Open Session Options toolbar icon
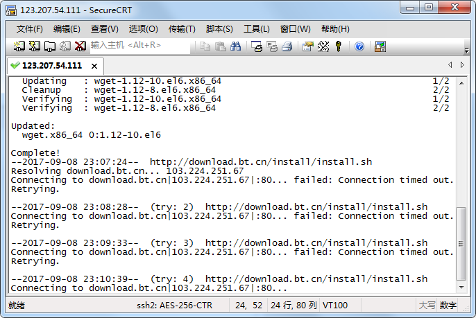The image size is (476, 318). click(x=308, y=46)
